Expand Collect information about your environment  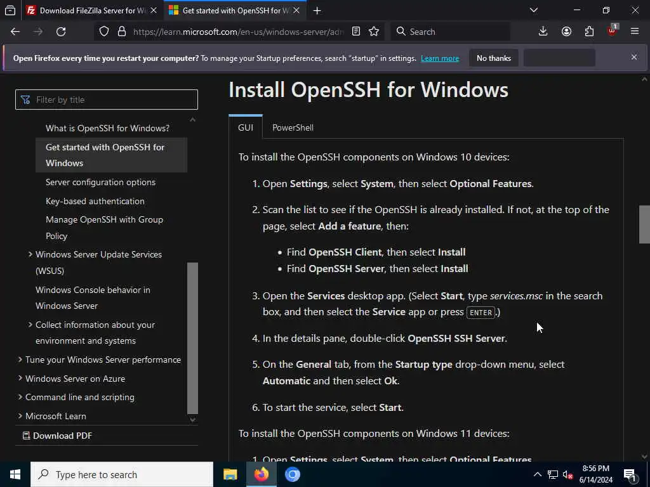click(30, 325)
